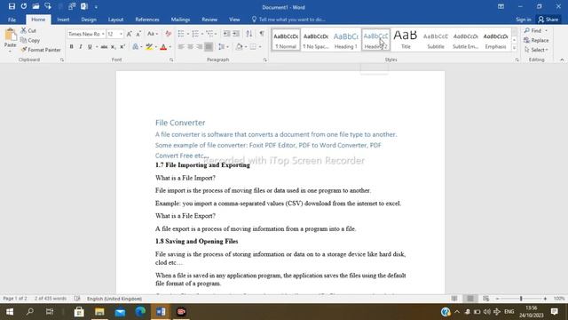Open Borders dropdown
The image size is (568, 320).
(260, 47)
